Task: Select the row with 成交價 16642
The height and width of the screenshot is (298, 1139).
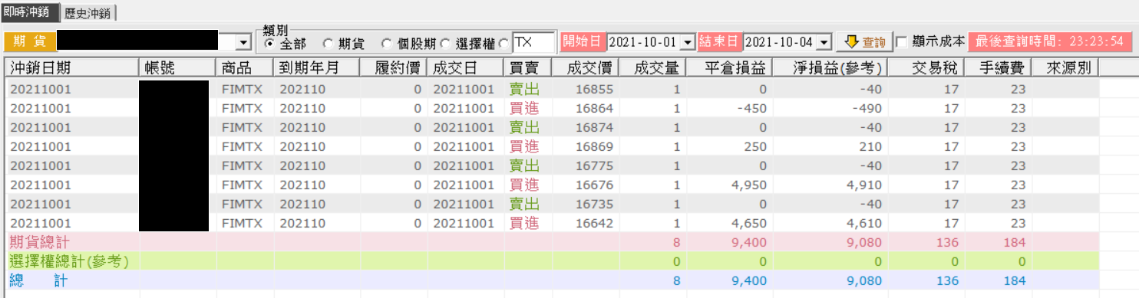Action: 553,223
